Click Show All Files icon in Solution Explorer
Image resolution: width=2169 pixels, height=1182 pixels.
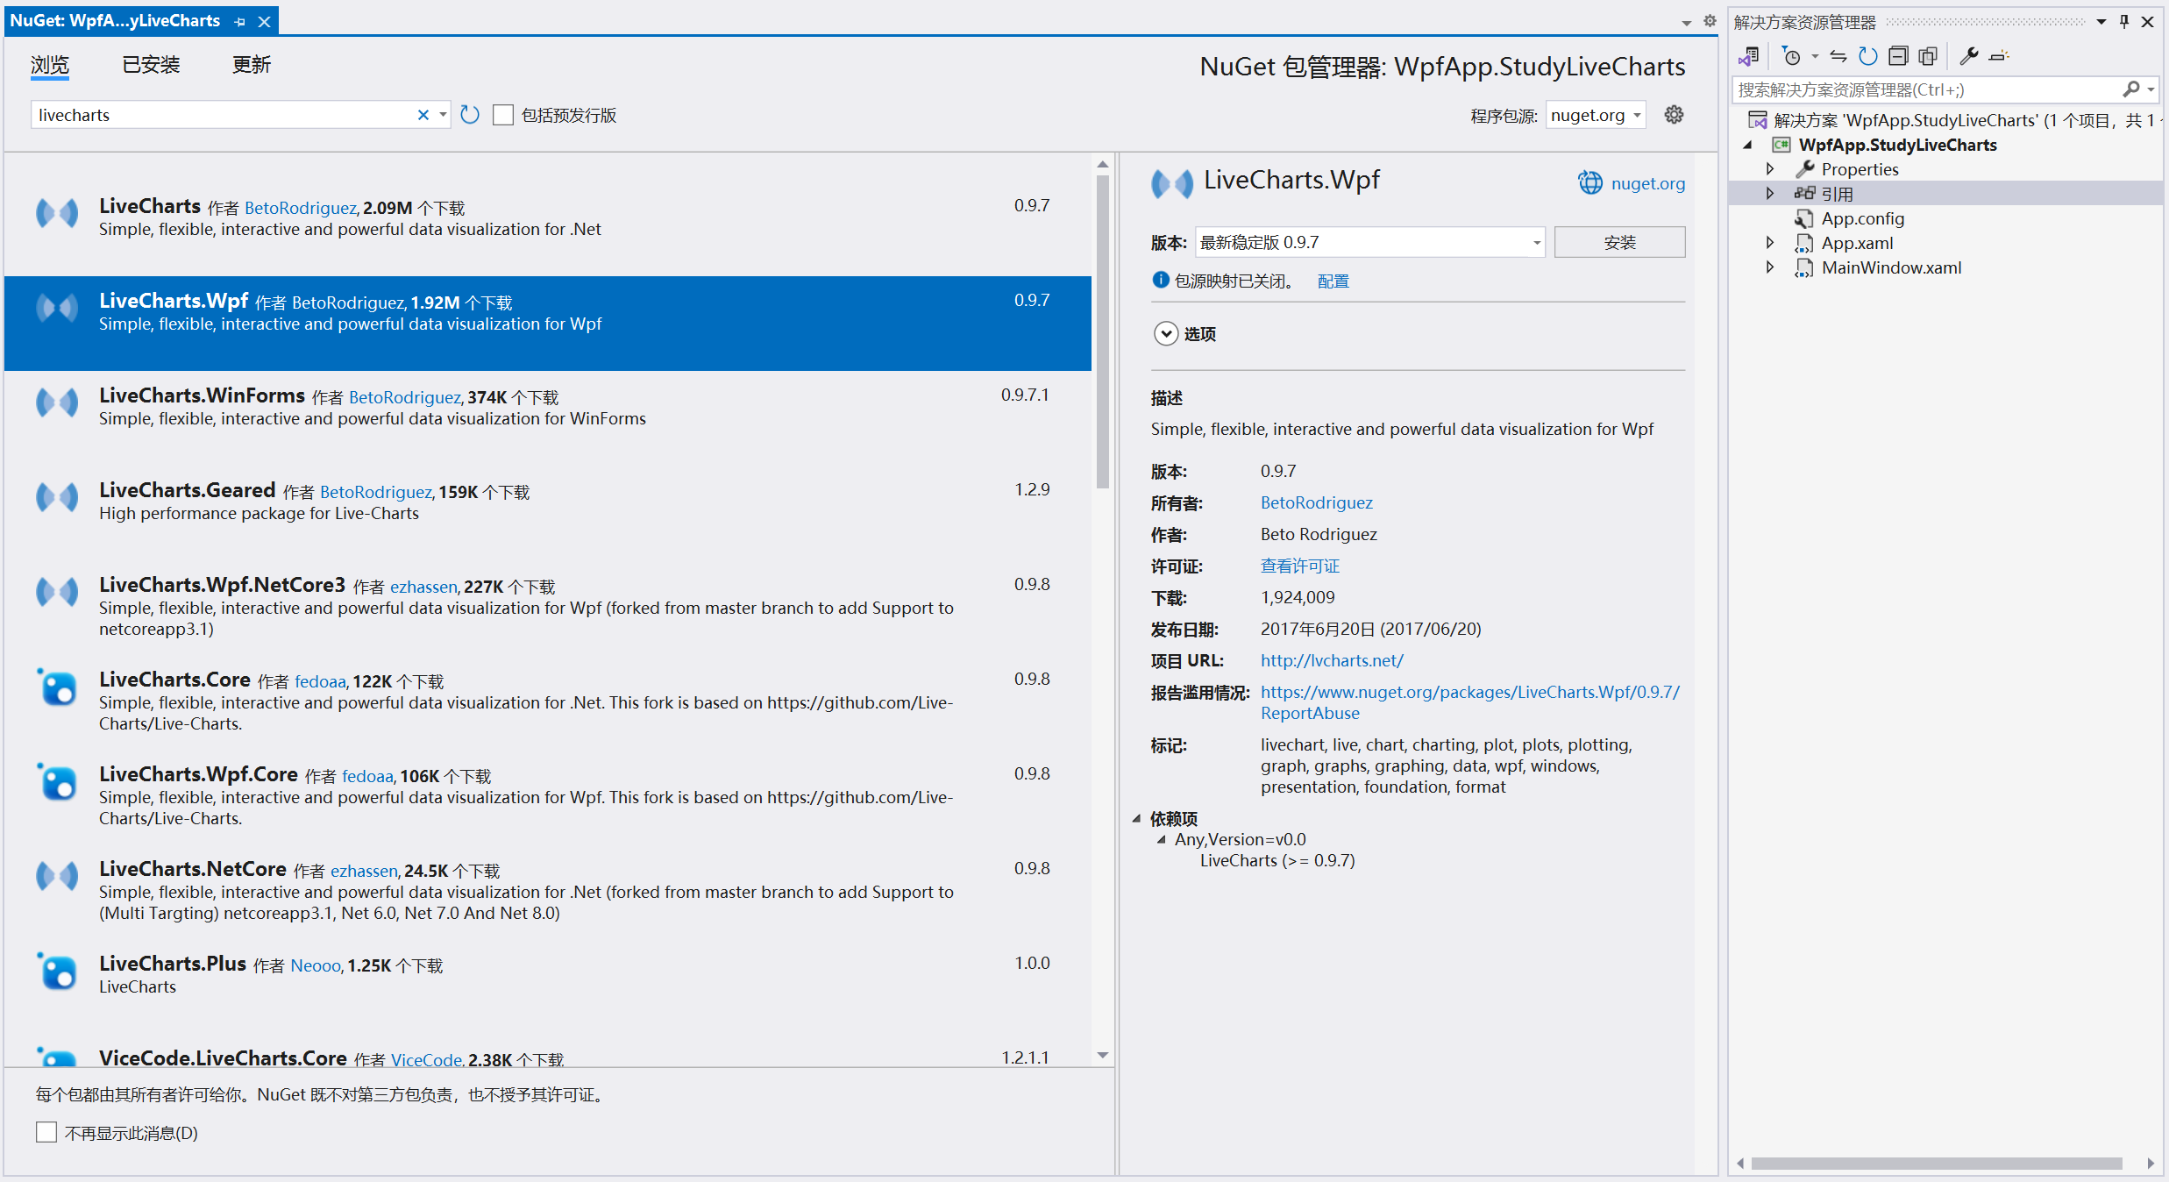tap(1928, 57)
